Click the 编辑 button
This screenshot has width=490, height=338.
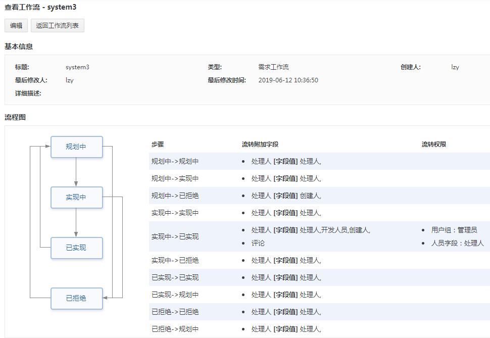pos(16,26)
